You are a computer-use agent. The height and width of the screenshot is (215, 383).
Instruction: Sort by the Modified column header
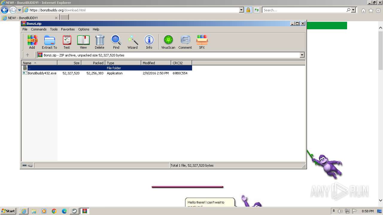click(156, 63)
